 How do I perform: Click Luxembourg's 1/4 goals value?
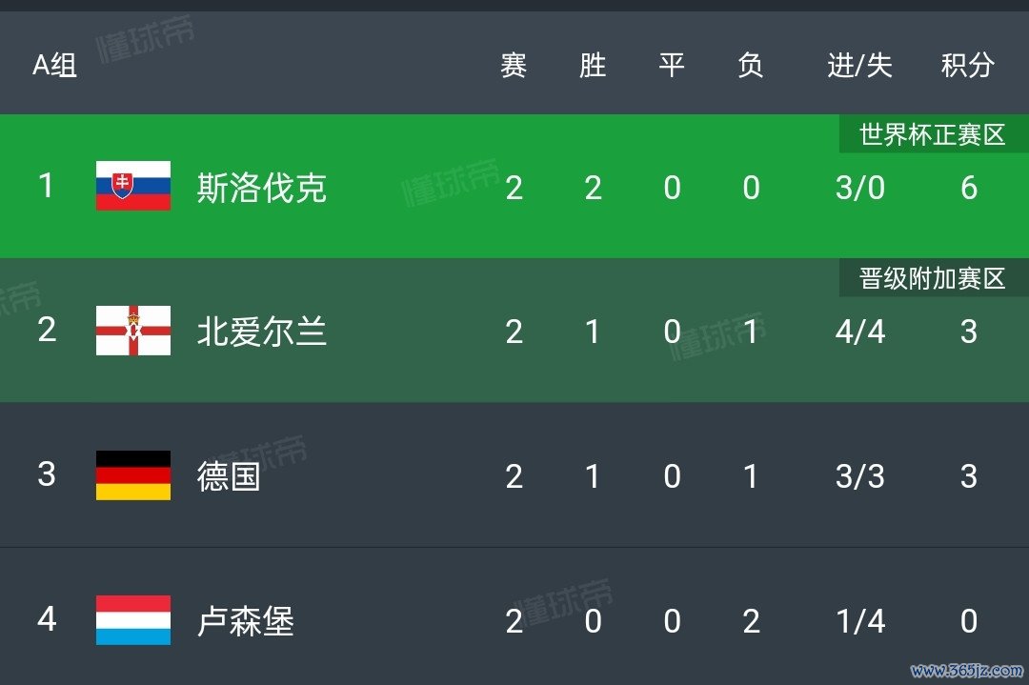coord(860,621)
